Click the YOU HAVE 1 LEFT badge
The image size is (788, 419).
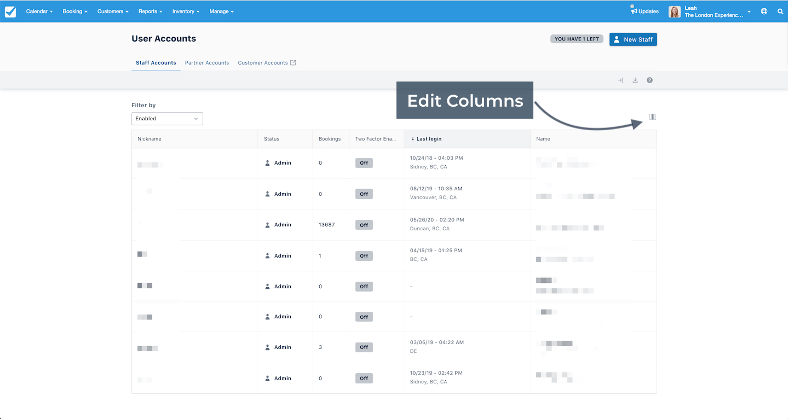[577, 39]
